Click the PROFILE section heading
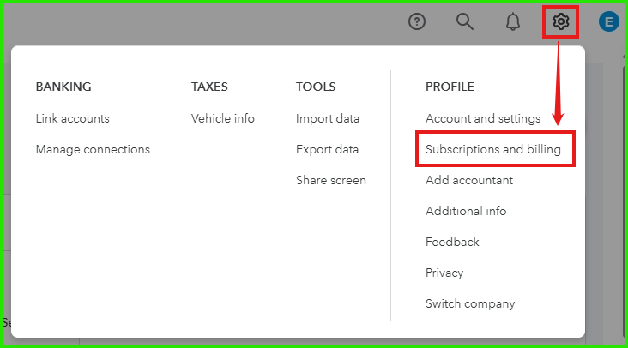Screen dimensions: 628x348 (450, 87)
